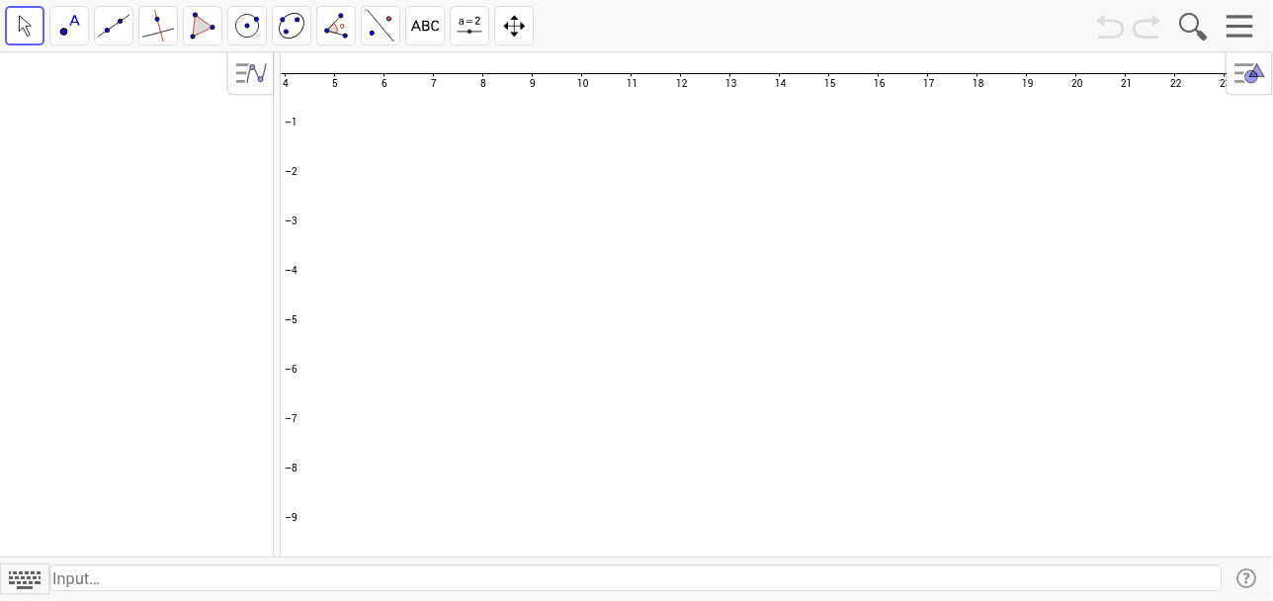Select Reflect about Line tool
1273x601 pixels.
click(x=381, y=26)
